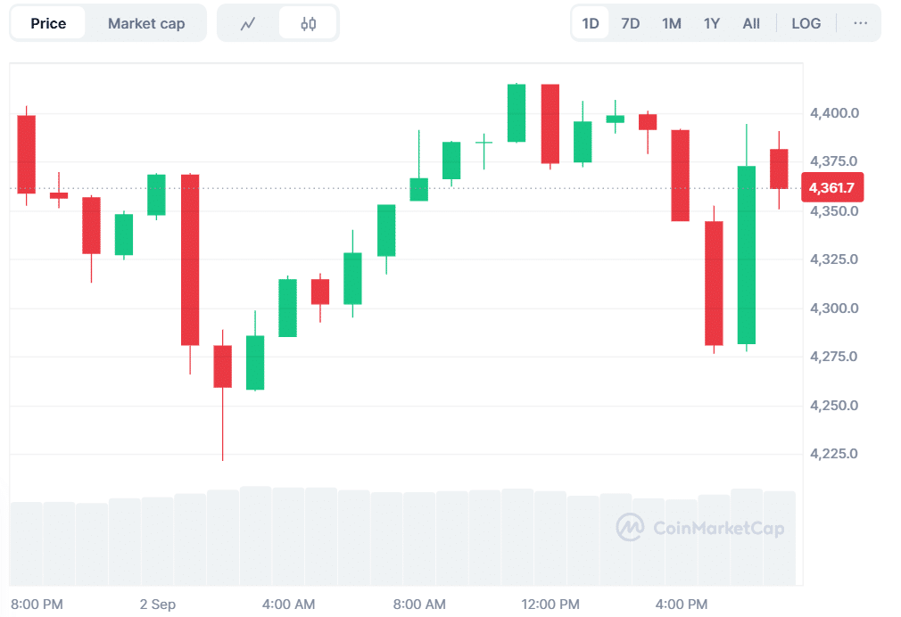Click the first volume bar at left
901x617 pixels.
26,543
